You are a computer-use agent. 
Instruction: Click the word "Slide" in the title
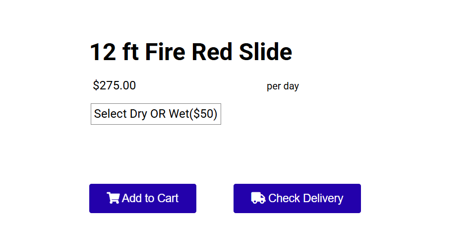[266, 52]
